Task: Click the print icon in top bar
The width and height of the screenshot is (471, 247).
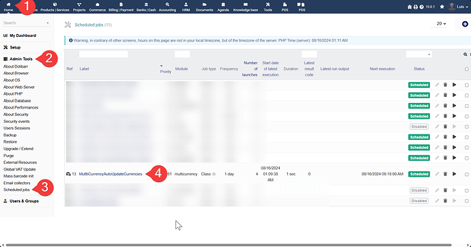Action: point(416,7)
